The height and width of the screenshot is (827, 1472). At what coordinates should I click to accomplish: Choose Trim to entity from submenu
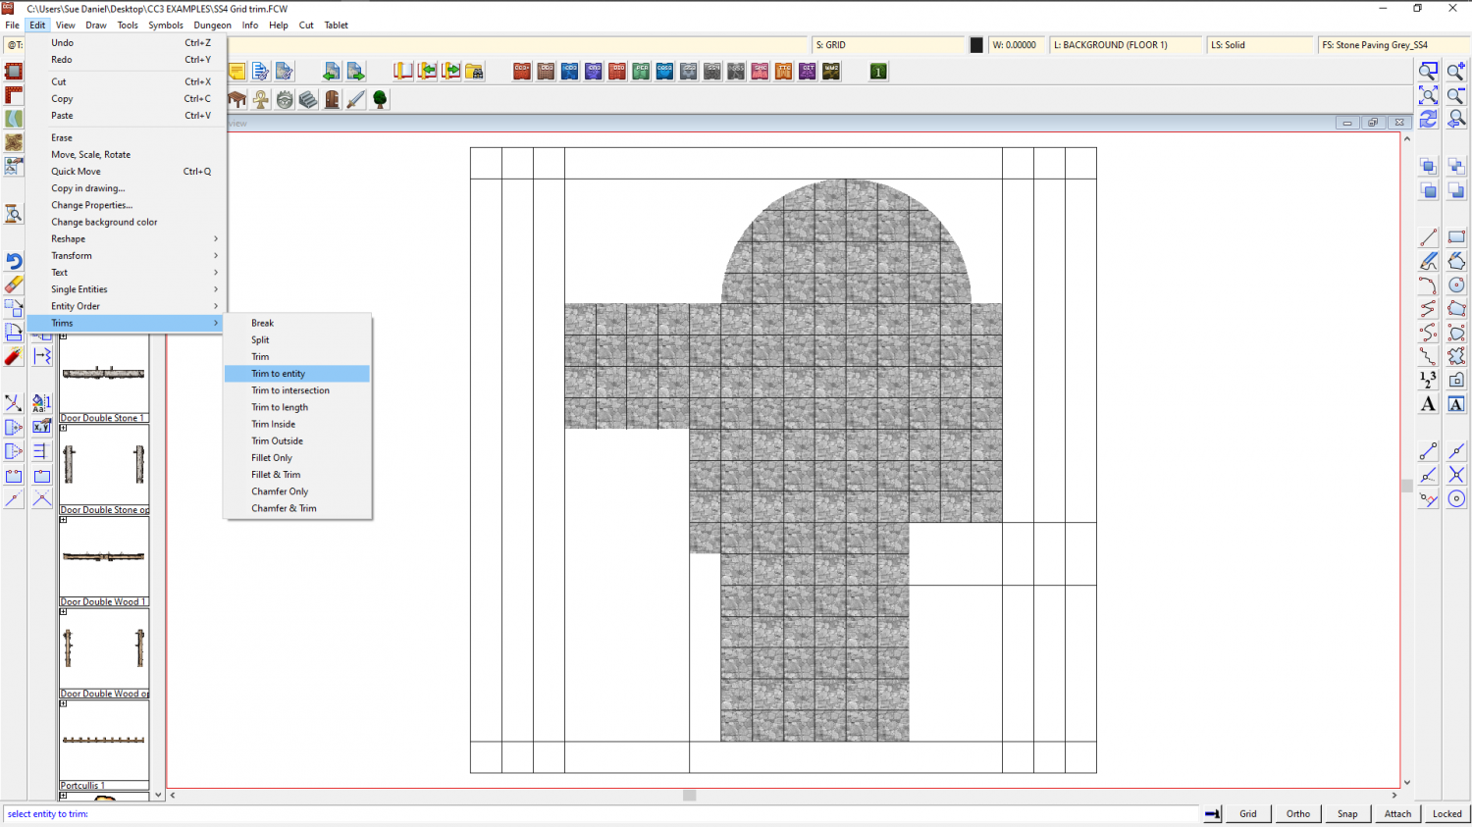[x=297, y=374]
